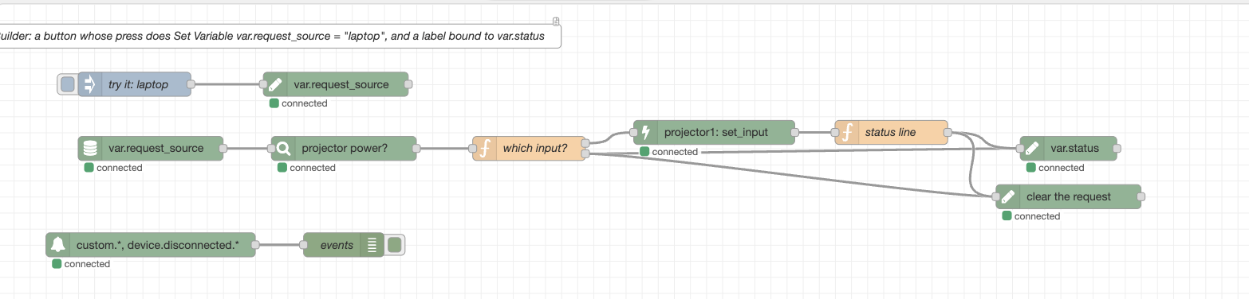Click output port of clear the request node

1141,196
